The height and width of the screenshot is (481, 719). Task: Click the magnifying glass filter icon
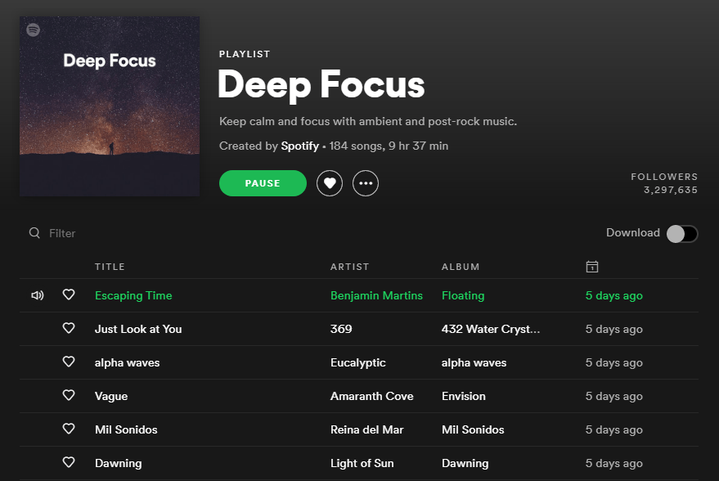point(34,232)
